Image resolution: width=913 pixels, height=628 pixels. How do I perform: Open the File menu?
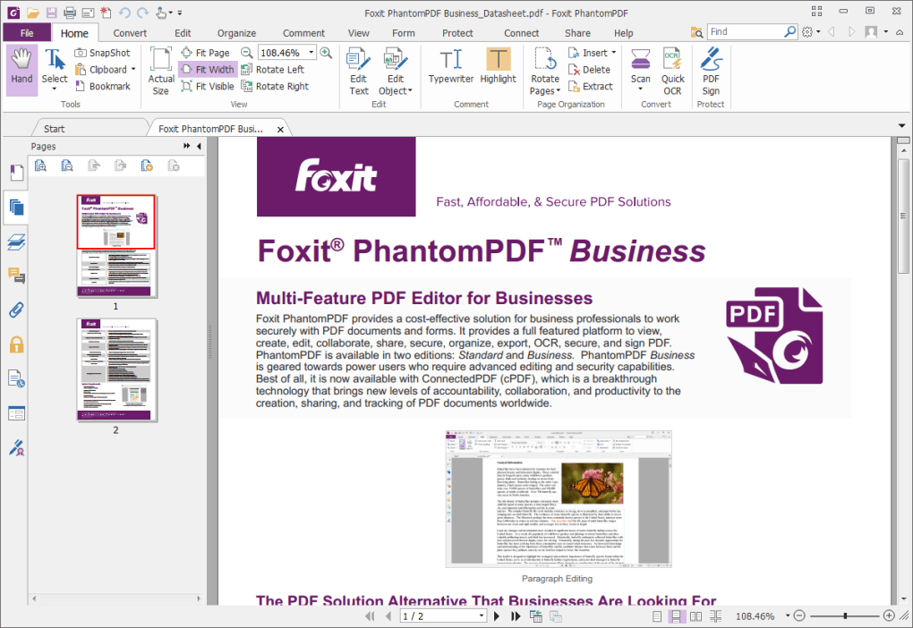[x=27, y=32]
